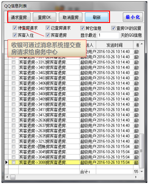Check the row for 3410房宾客退房

pos(14,104)
